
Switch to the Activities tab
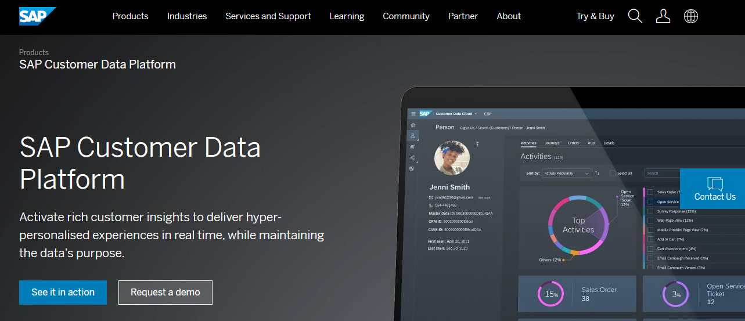click(x=528, y=143)
